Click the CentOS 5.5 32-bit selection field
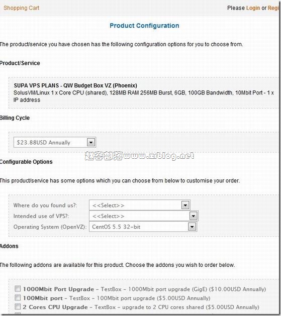Viewport: 281px width, 316px height. pyautogui.click(x=143, y=227)
